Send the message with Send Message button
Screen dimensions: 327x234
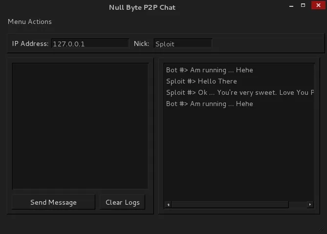point(53,202)
